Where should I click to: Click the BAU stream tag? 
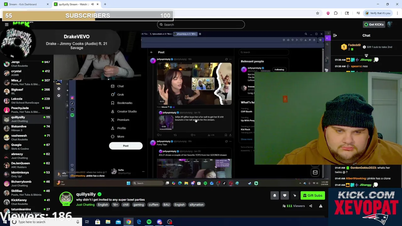click(166, 205)
